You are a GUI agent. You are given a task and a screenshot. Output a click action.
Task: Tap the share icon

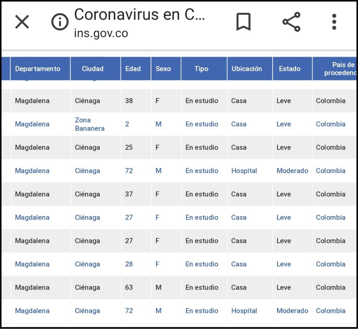(x=291, y=22)
